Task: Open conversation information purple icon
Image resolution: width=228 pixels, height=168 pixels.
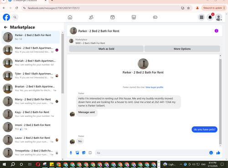Action: pyautogui.click(x=216, y=31)
